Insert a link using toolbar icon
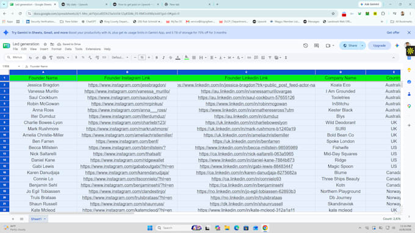Screen dimensions: 415x233 point(249,58)
